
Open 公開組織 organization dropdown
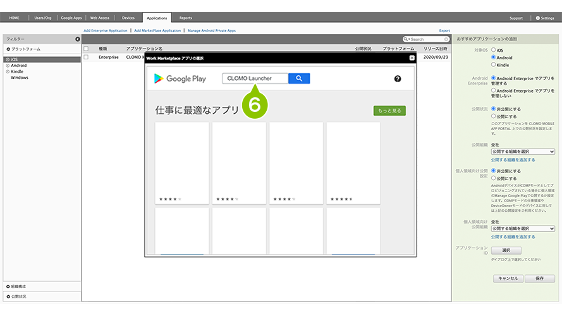click(x=523, y=152)
